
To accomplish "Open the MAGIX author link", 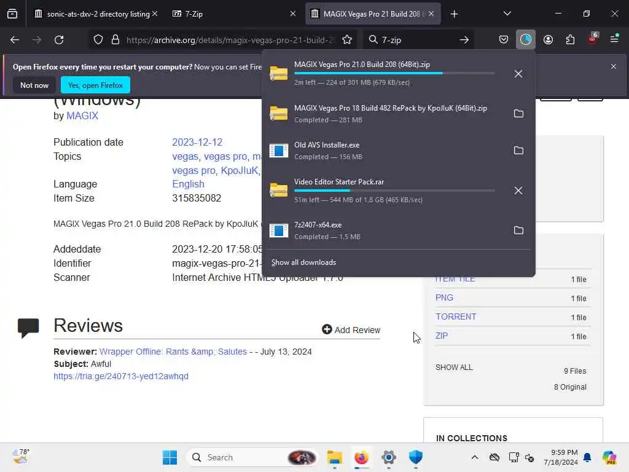I will click(82, 116).
